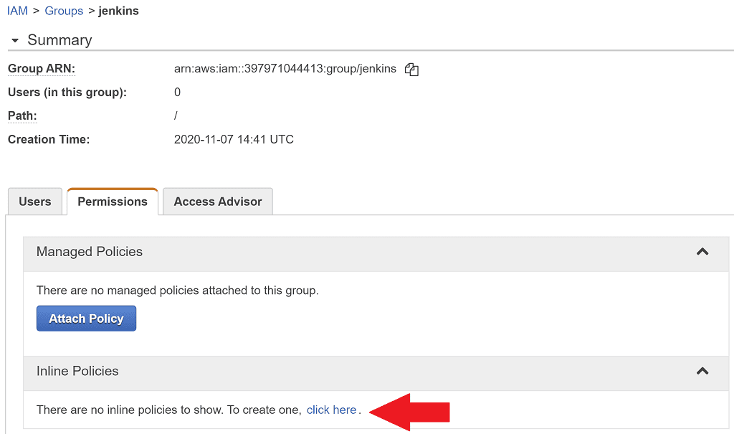Copy the Group ARN using the copy icon
Viewport: 734px width, 434px height.
[411, 68]
